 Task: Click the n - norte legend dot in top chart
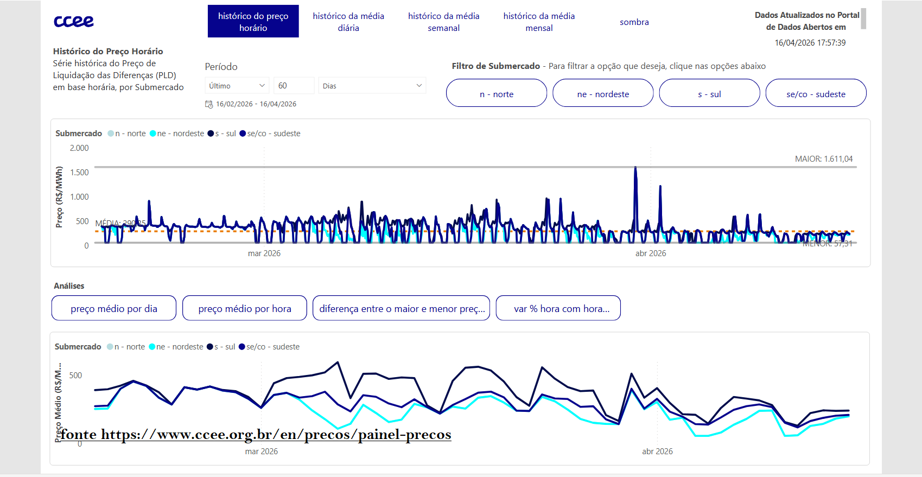pos(111,133)
